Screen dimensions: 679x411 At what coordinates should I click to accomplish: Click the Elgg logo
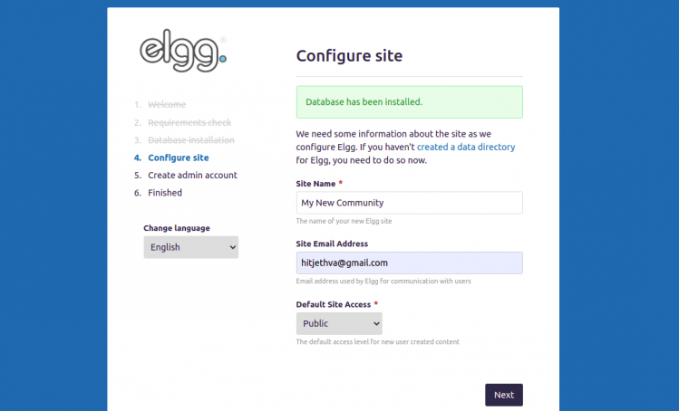click(183, 53)
